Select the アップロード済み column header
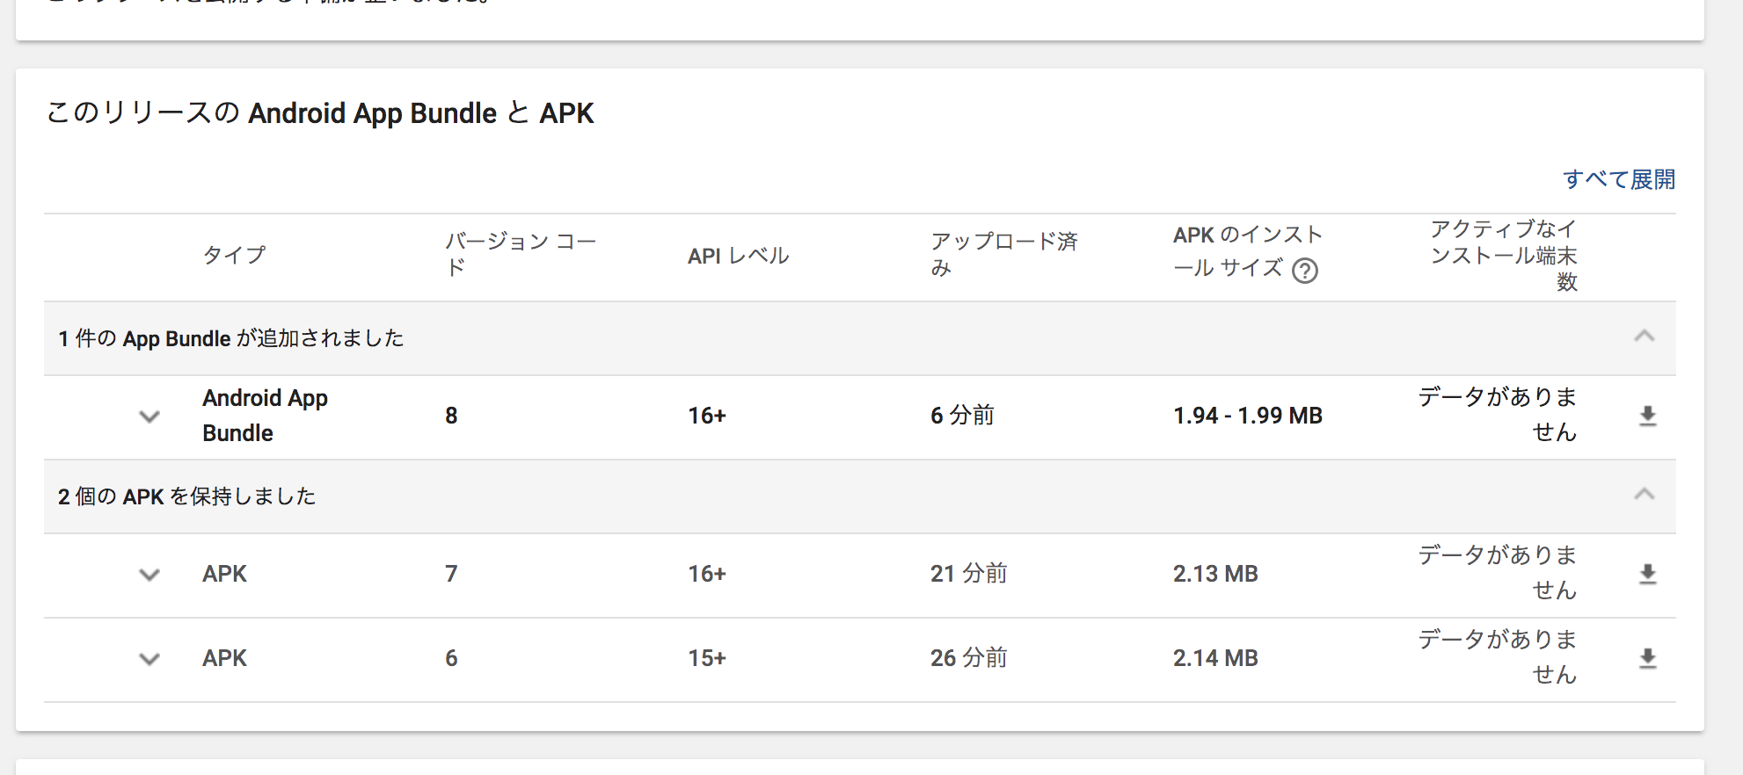Screen dimensions: 1743x775 [x=1003, y=254]
